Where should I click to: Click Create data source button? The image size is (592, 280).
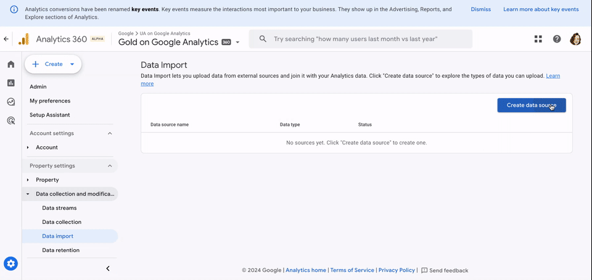[531, 105]
